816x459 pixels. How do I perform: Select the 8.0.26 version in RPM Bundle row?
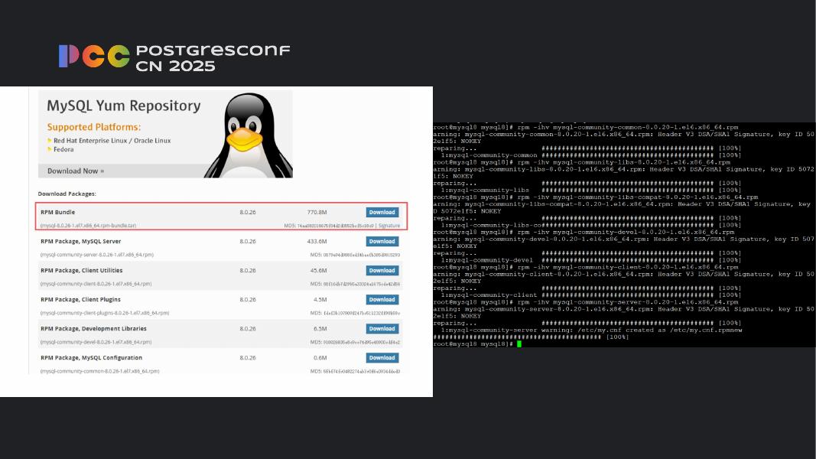click(x=248, y=213)
